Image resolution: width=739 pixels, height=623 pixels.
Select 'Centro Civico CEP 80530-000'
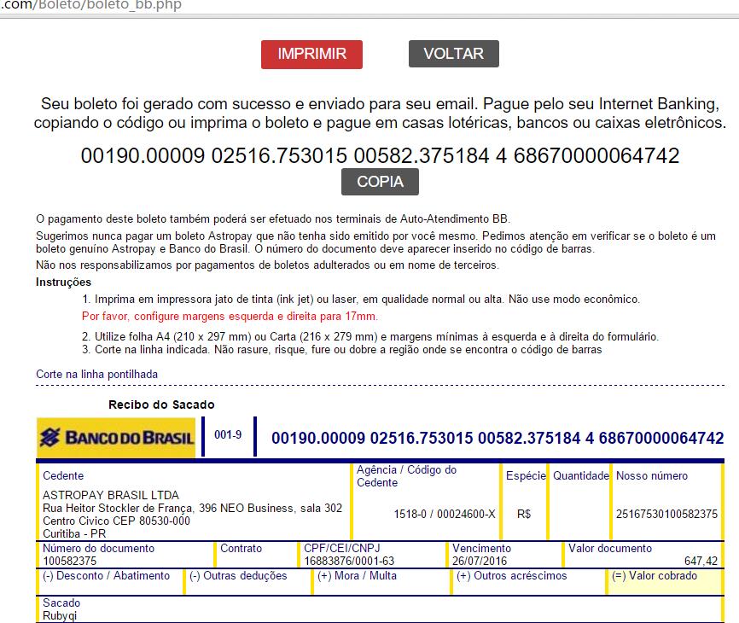pos(116,521)
